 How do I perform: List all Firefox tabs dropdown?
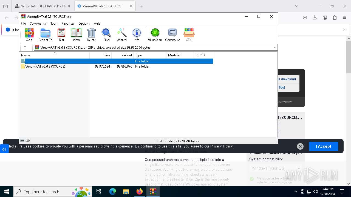(296, 6)
